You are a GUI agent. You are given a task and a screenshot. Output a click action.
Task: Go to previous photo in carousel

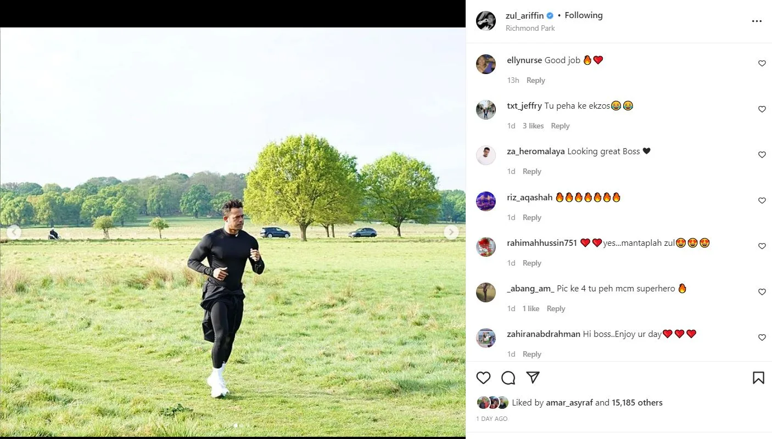[x=14, y=232]
